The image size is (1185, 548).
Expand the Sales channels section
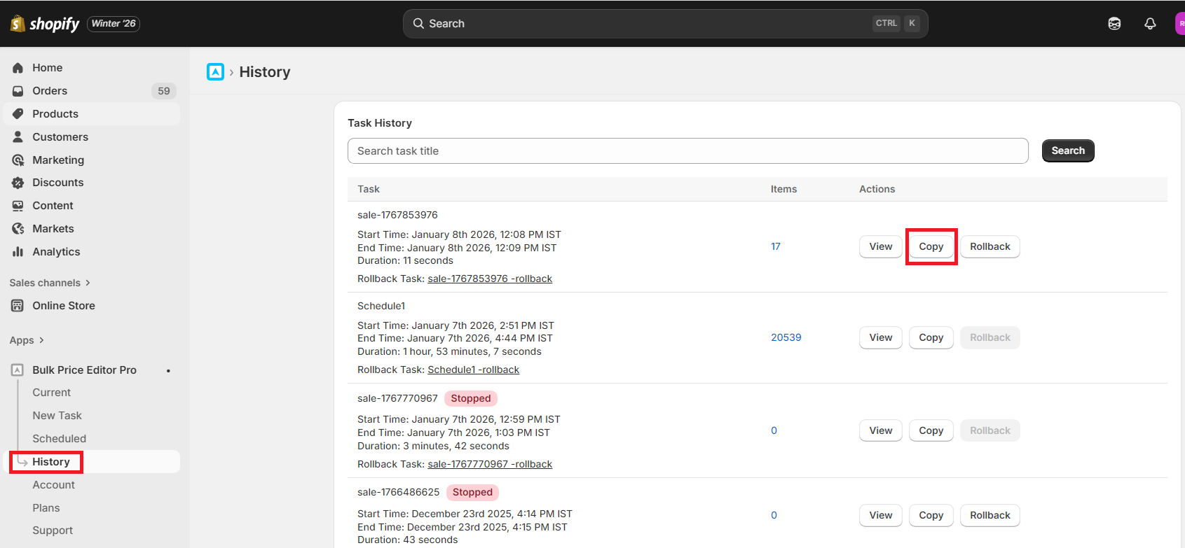50,283
